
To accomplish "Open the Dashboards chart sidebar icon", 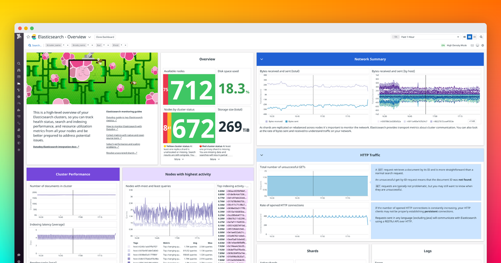I will pos(19,83).
